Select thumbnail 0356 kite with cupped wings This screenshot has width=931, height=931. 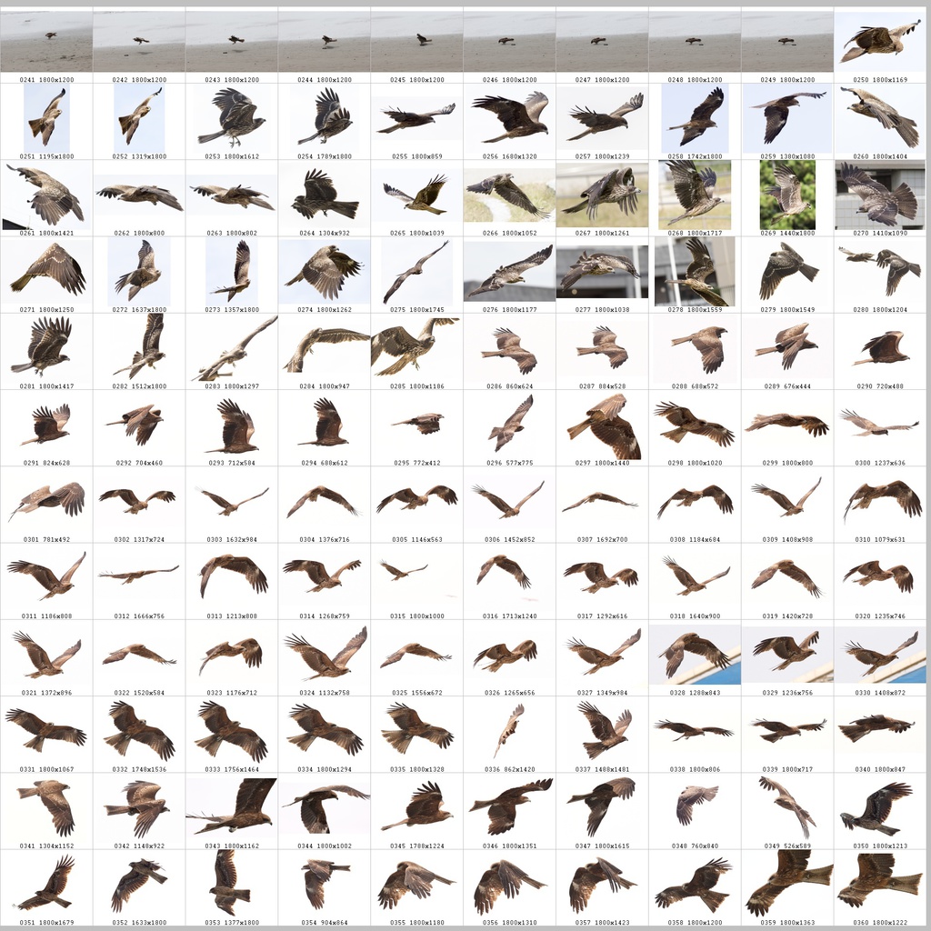pos(509,884)
